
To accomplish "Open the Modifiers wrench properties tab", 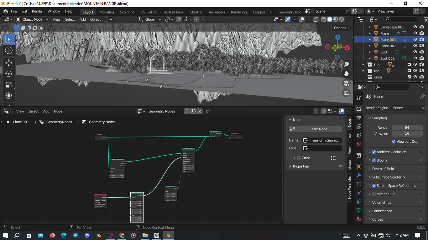I will pyautogui.click(x=359, y=176).
